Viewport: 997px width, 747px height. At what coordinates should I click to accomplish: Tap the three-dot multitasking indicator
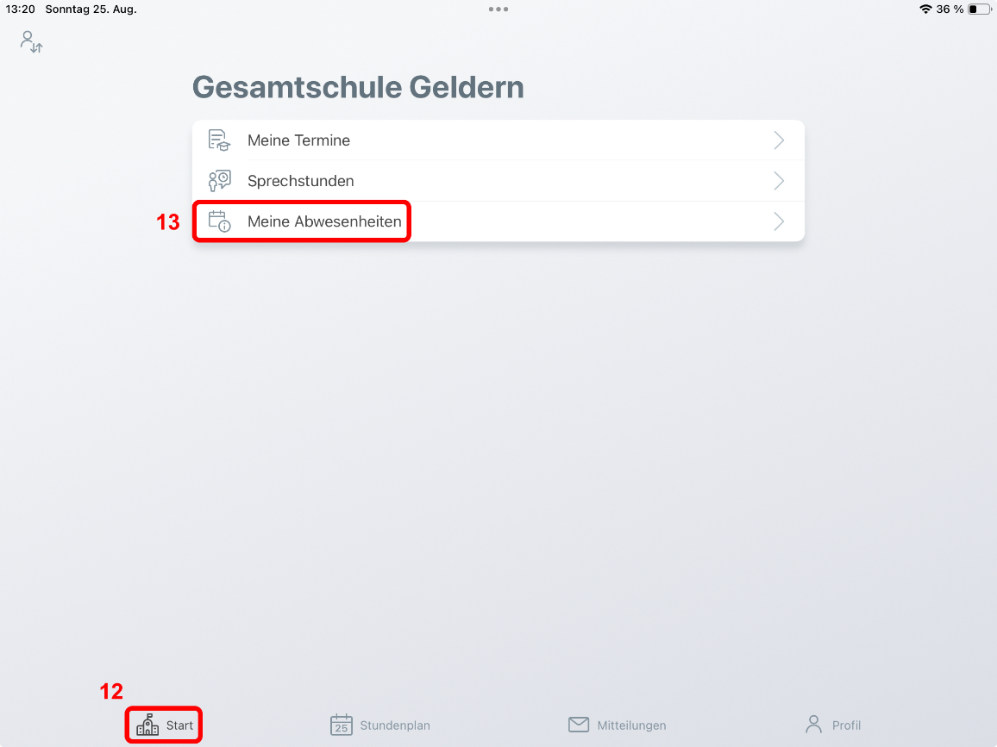[x=498, y=9]
